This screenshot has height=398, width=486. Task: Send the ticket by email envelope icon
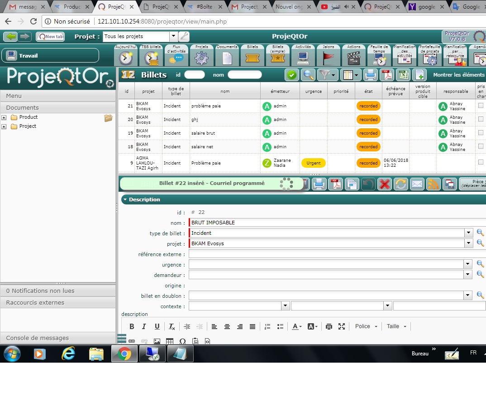(x=417, y=184)
